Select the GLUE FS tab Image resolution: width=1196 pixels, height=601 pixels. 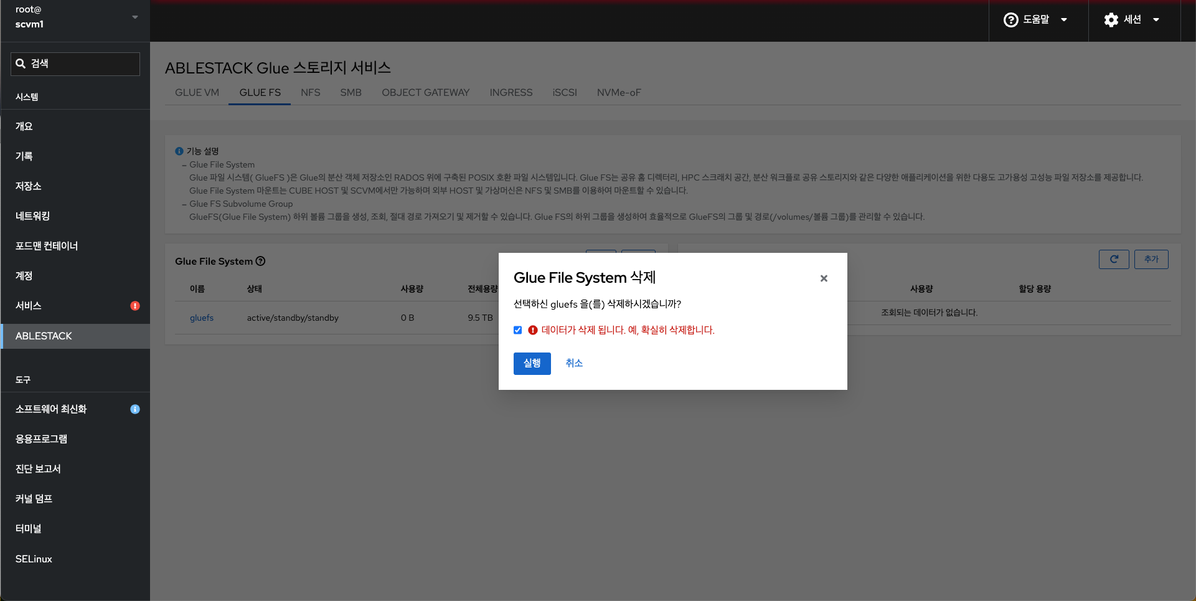point(260,93)
